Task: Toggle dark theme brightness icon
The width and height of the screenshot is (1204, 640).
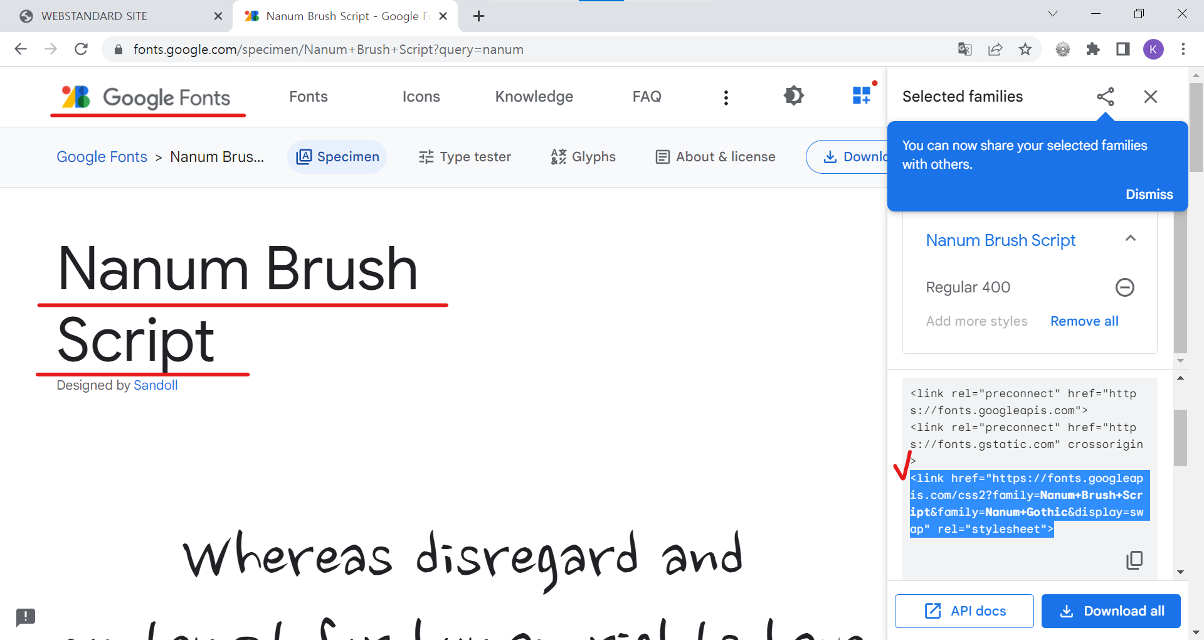Action: [793, 96]
